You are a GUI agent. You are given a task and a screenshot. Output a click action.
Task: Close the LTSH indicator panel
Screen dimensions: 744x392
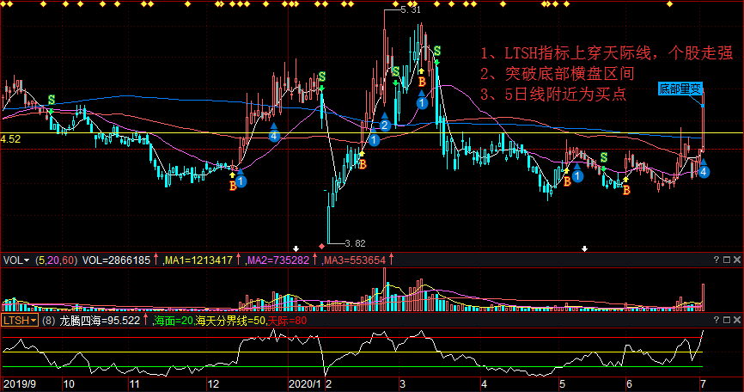(x=738, y=321)
